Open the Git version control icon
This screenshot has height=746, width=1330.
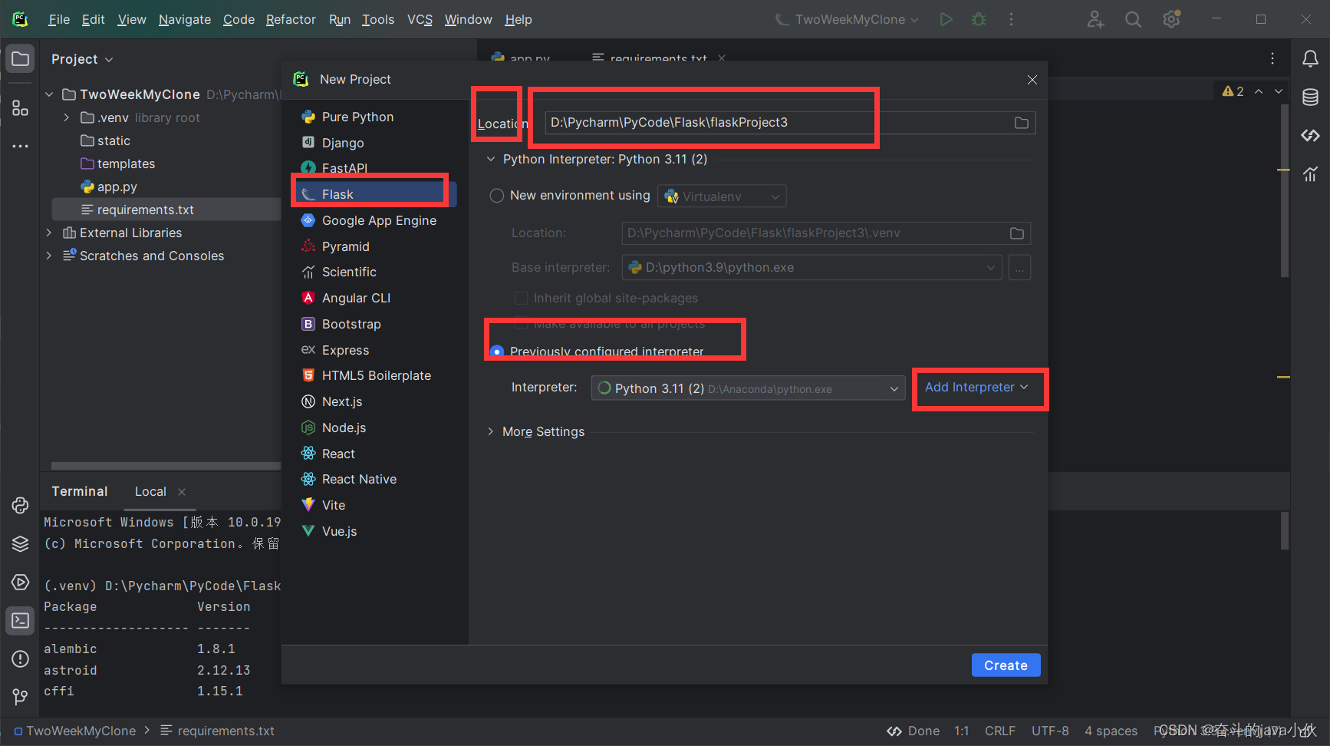pyautogui.click(x=21, y=697)
